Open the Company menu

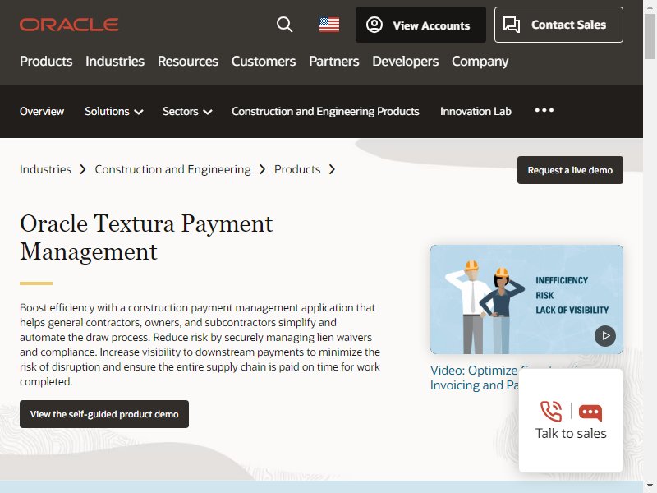[480, 61]
